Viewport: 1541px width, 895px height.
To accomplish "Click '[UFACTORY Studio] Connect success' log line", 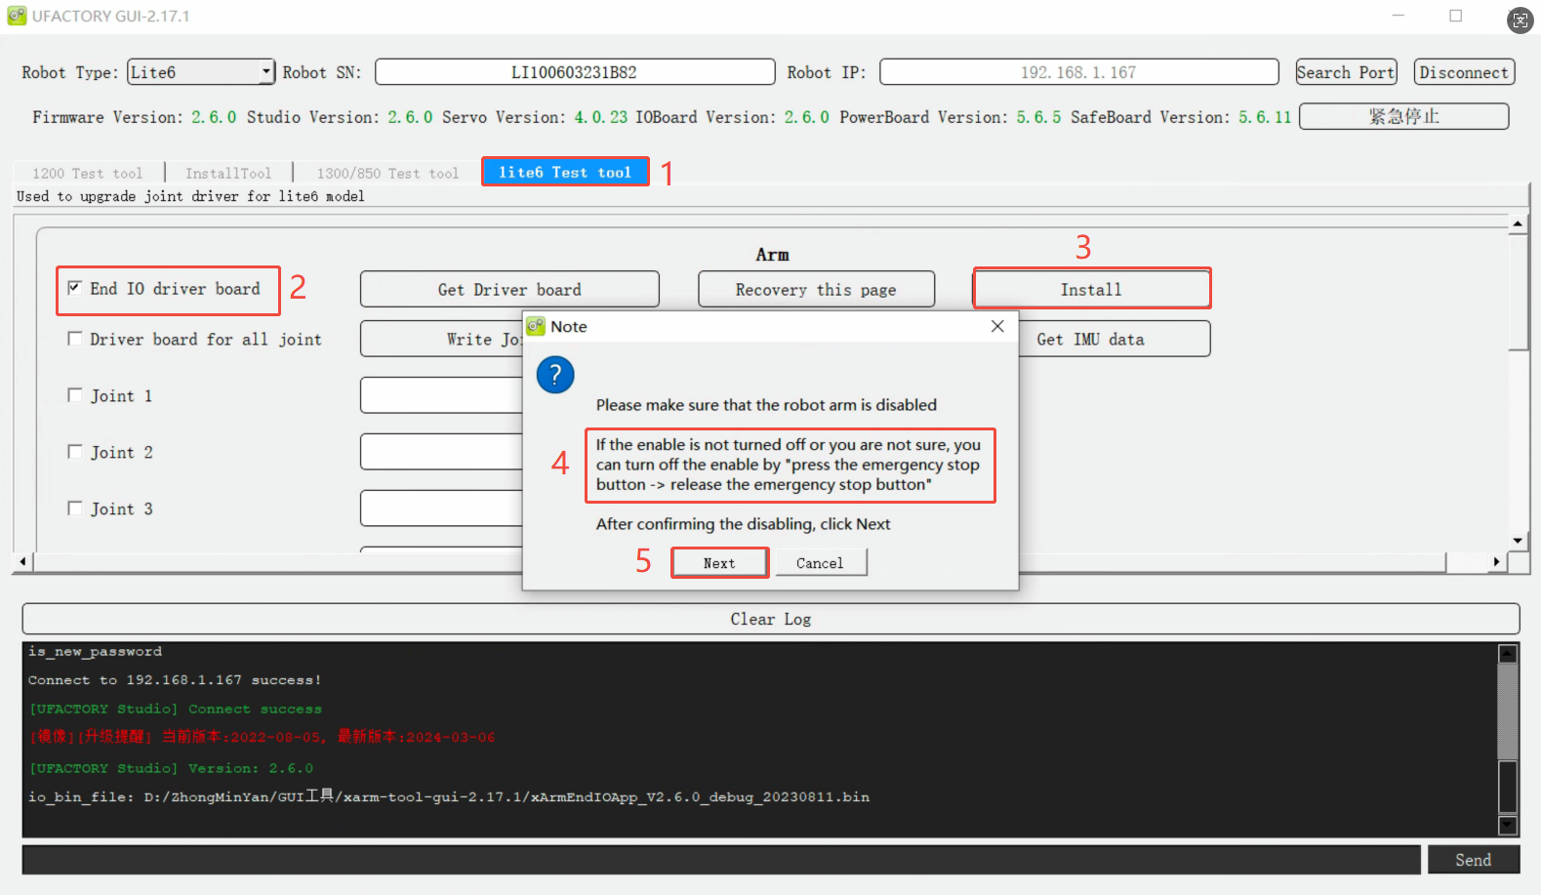I will click(176, 710).
